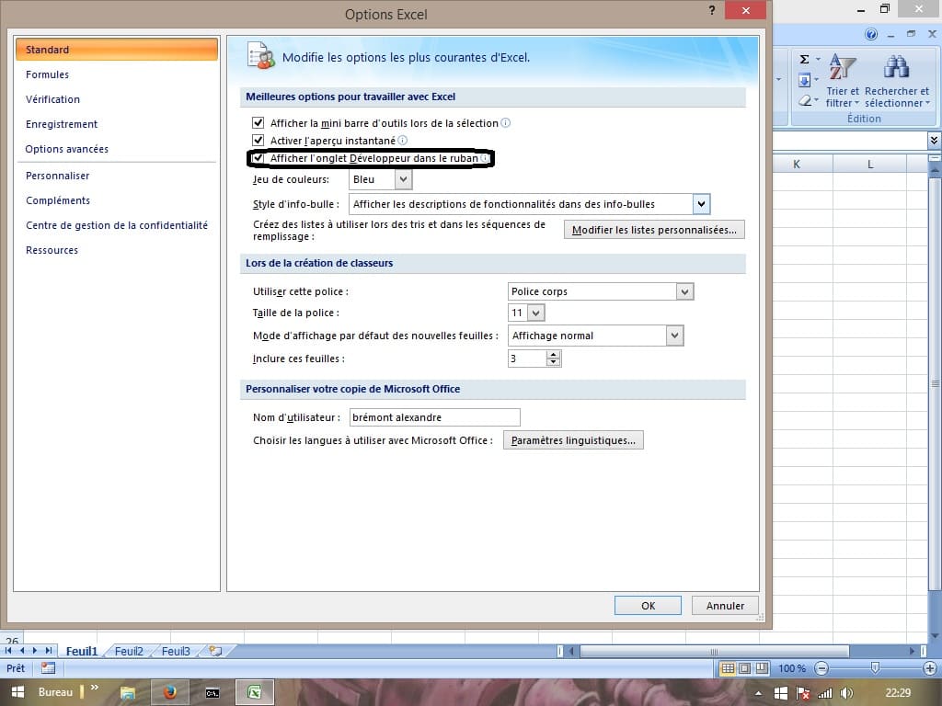
Task: Click the AutoSum sigma icon
Action: [x=804, y=60]
